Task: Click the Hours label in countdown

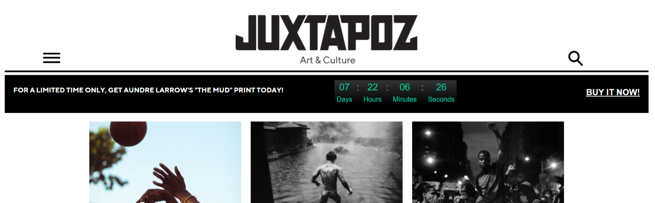Action: (372, 99)
